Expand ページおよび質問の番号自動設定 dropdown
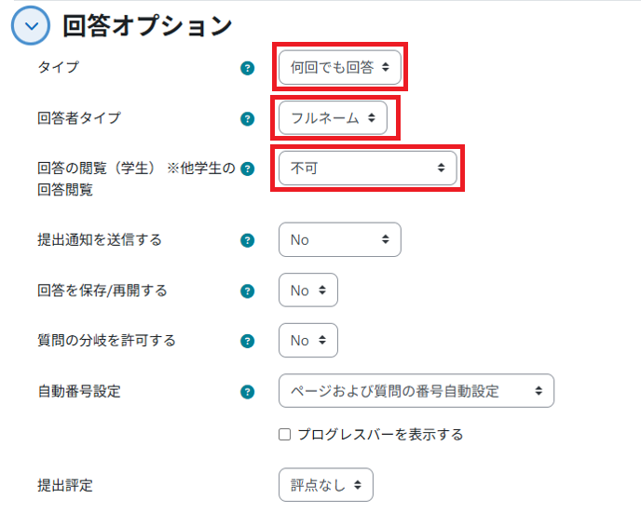 [x=416, y=392]
